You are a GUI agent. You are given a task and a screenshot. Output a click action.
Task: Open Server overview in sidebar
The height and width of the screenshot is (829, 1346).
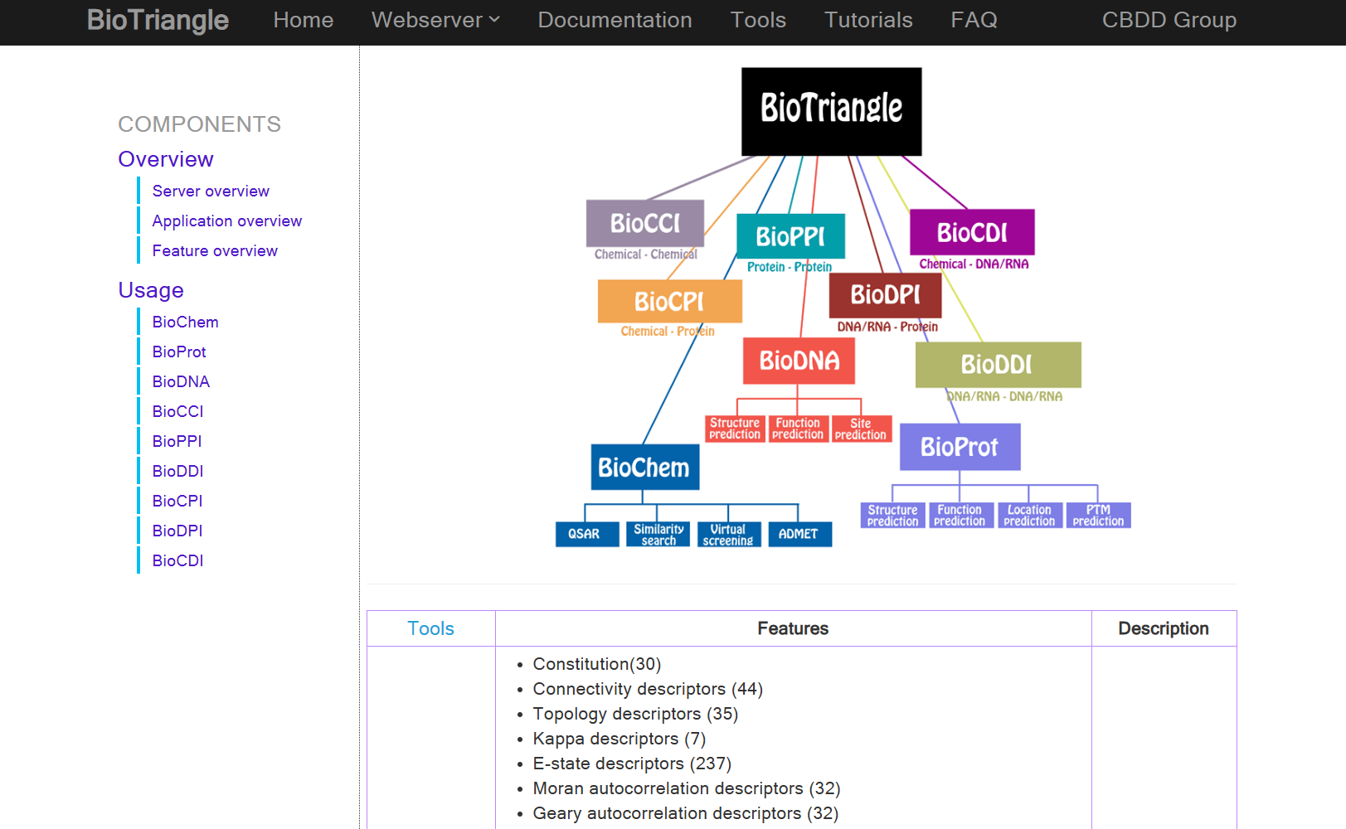211,191
